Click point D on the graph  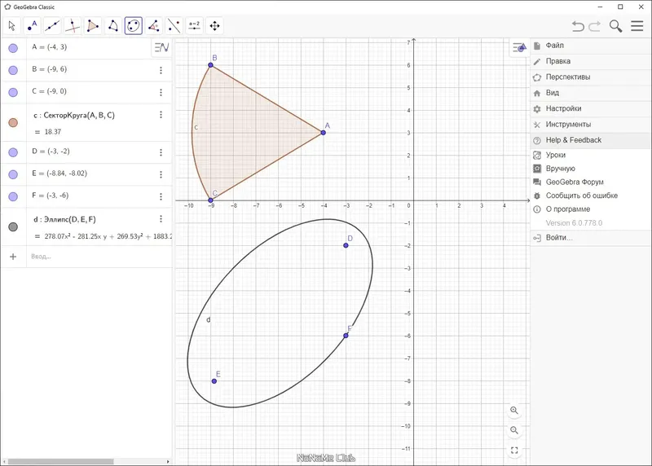pos(346,245)
